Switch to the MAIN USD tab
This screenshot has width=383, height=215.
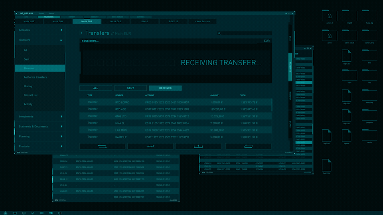coord(29,21)
